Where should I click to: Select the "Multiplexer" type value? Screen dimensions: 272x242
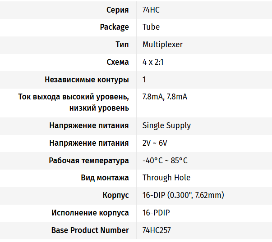tap(162, 45)
